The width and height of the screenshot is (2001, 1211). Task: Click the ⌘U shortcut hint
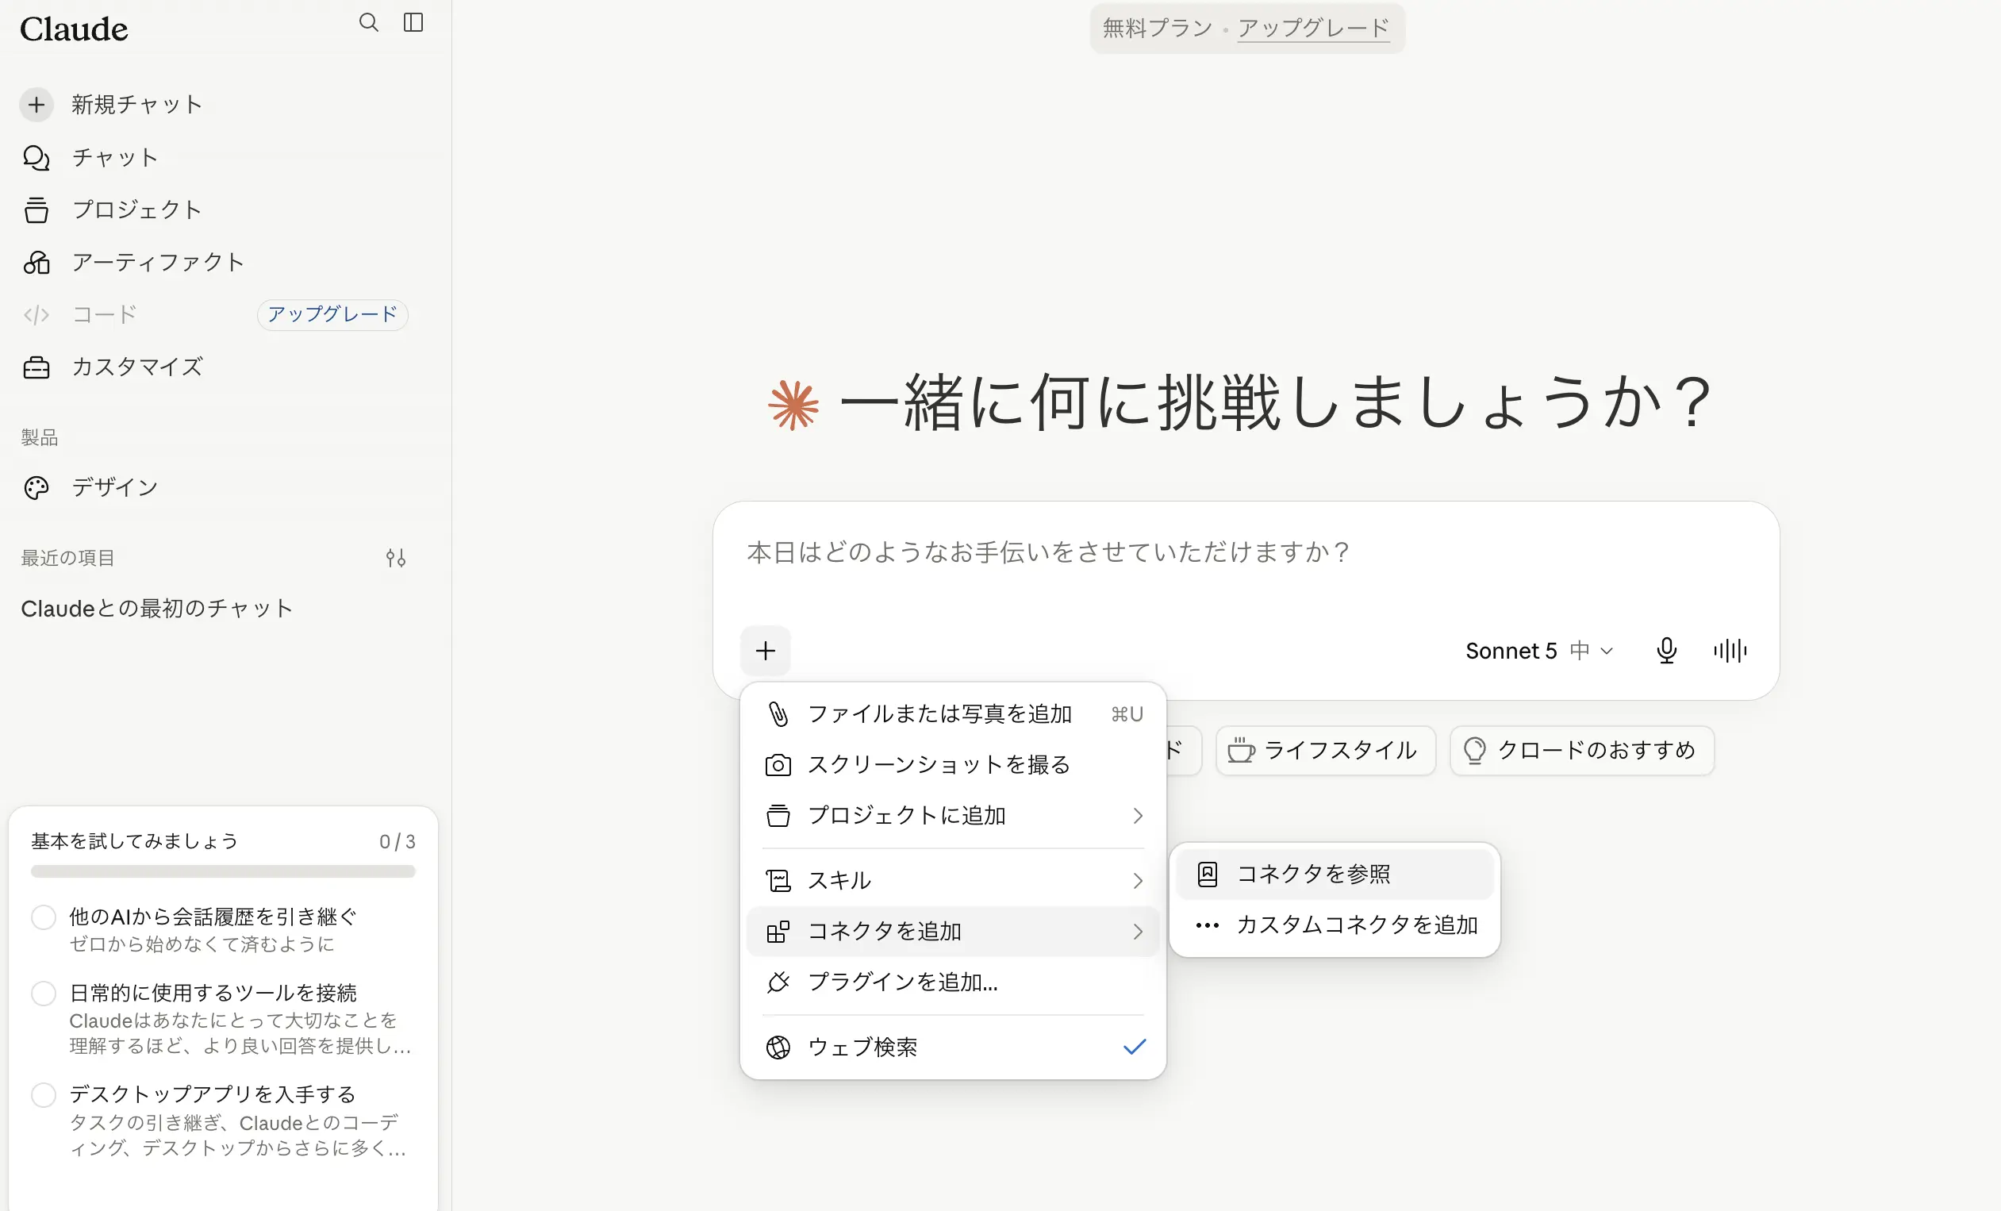[1127, 714]
